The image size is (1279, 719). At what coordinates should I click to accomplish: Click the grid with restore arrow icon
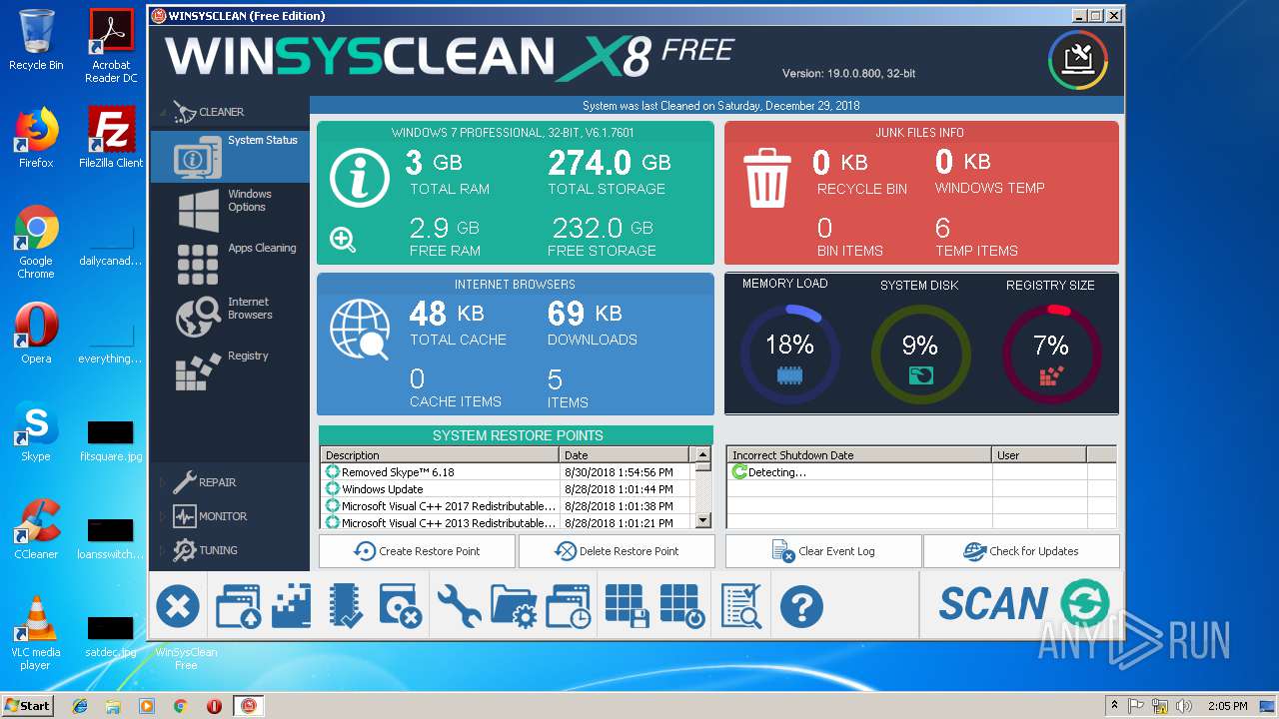coord(682,606)
